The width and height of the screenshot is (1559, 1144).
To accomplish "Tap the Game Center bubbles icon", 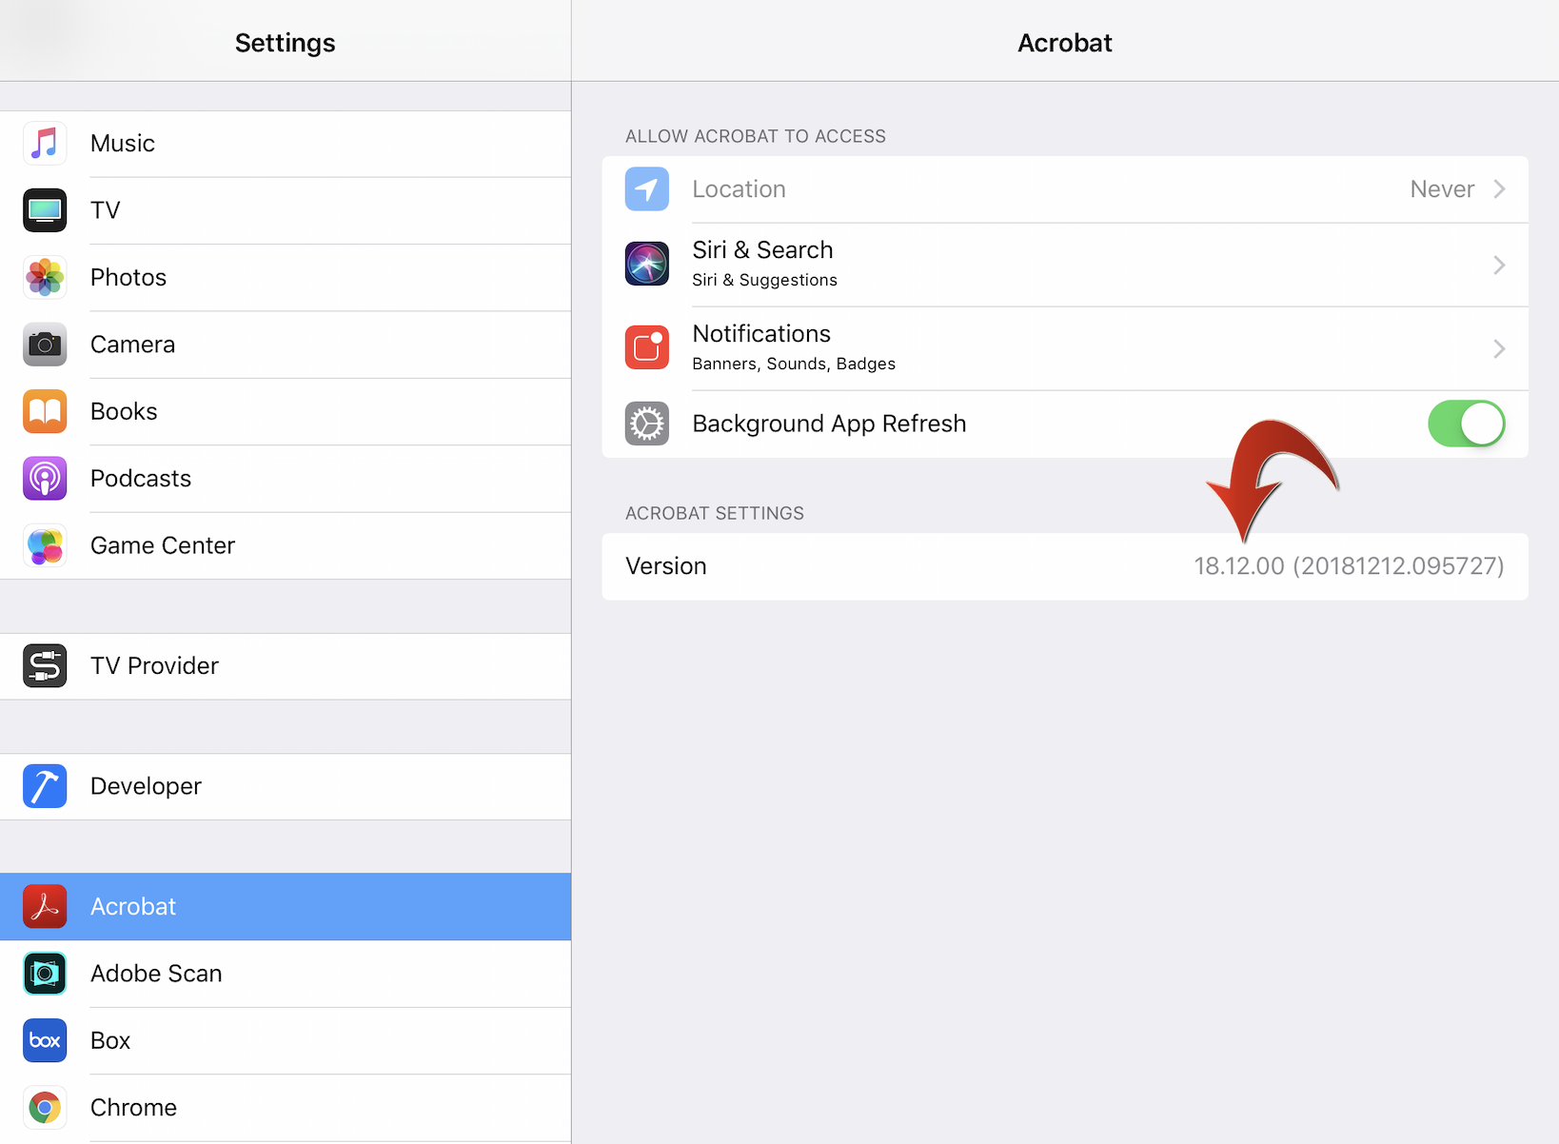I will click(45, 545).
